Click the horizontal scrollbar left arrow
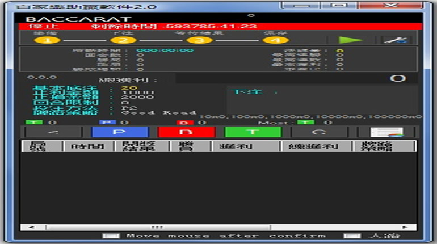The width and height of the screenshot is (437, 244). tap(25, 227)
